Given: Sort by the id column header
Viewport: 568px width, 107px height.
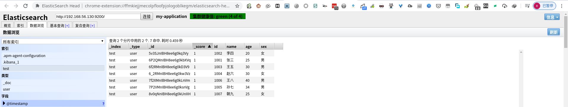Looking at the screenshot, I should tap(219, 46).
